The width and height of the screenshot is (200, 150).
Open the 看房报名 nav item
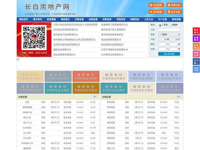coord(65,19)
